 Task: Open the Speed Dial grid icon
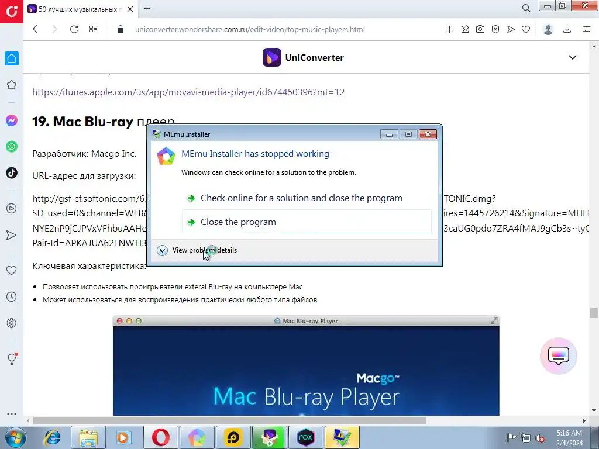click(x=93, y=29)
